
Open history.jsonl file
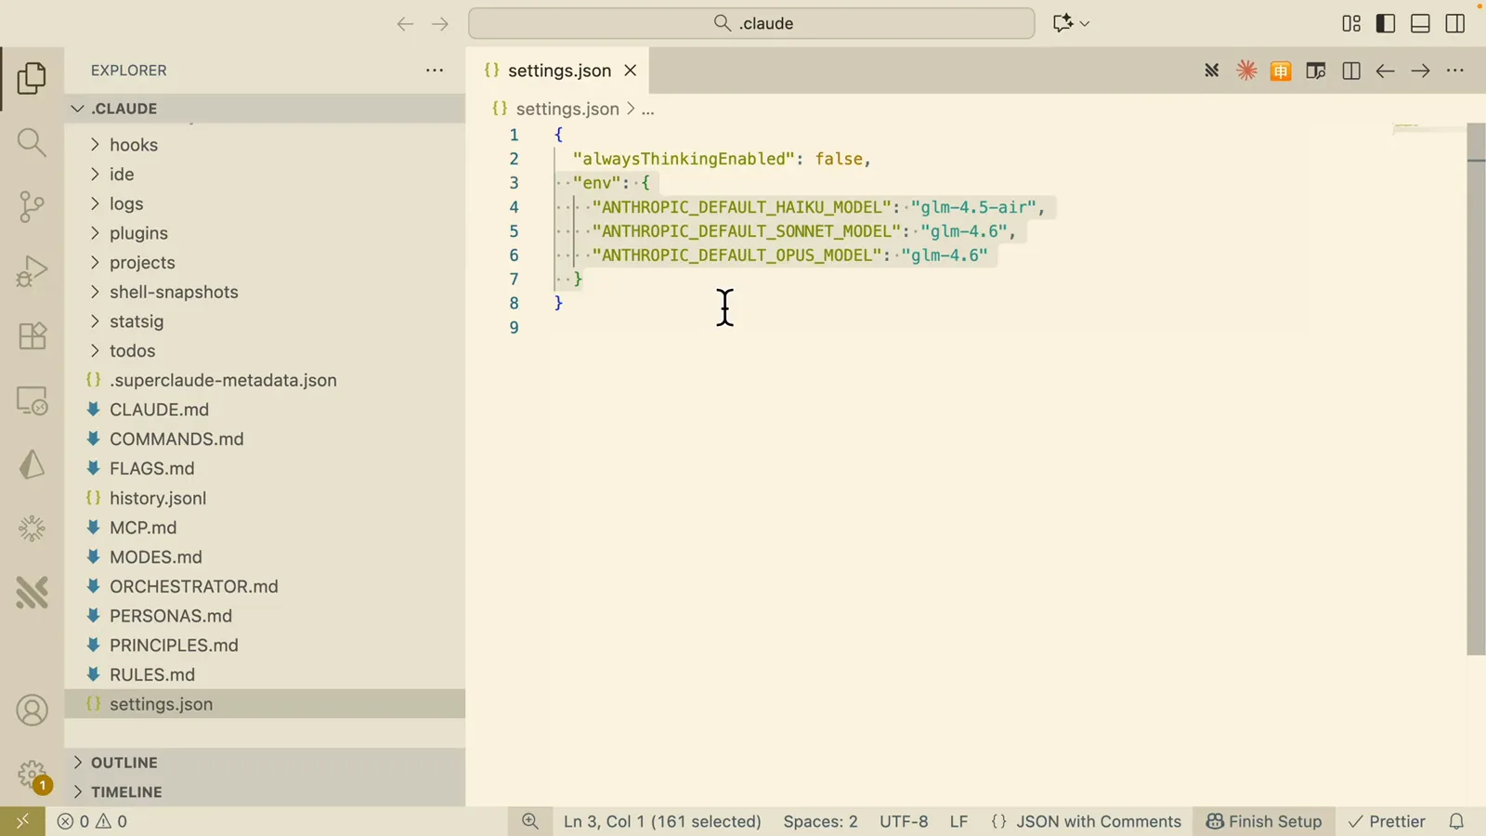[265, 498]
